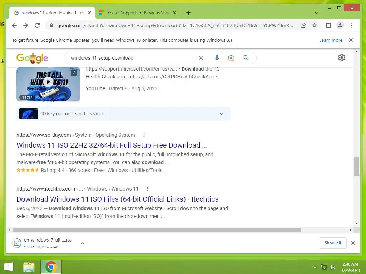
Task: View site information padlock icon
Action: coord(51,25)
